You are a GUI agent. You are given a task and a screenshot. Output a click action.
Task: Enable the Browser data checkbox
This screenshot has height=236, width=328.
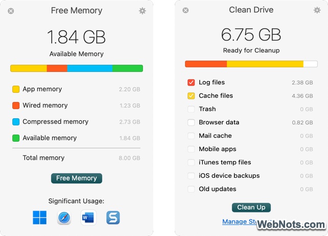click(191, 122)
